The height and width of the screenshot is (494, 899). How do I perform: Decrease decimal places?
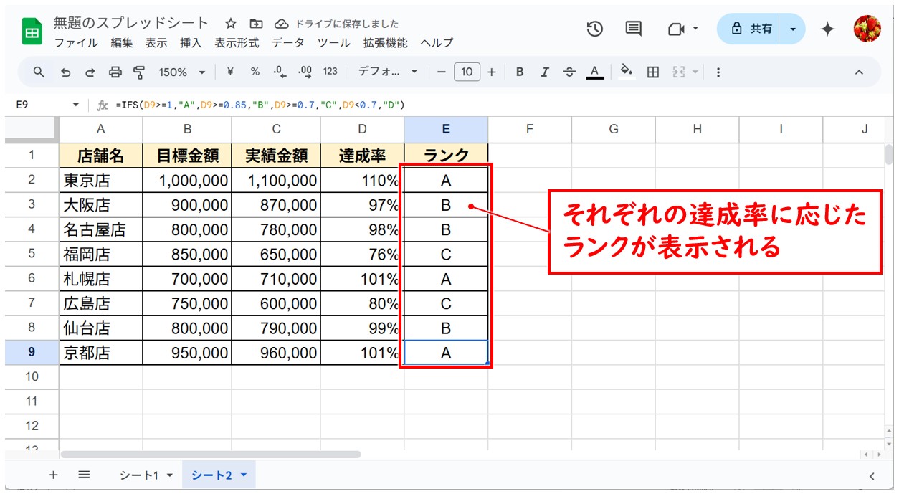point(280,72)
